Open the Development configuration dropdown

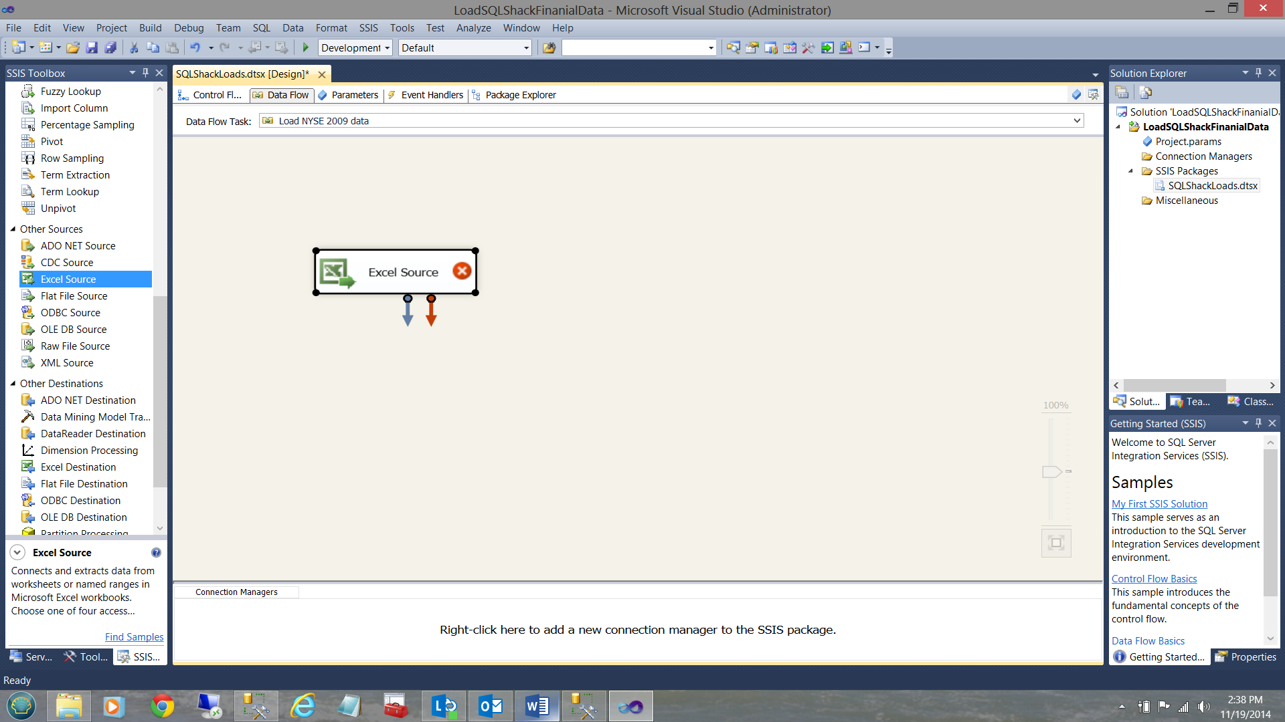coord(387,48)
